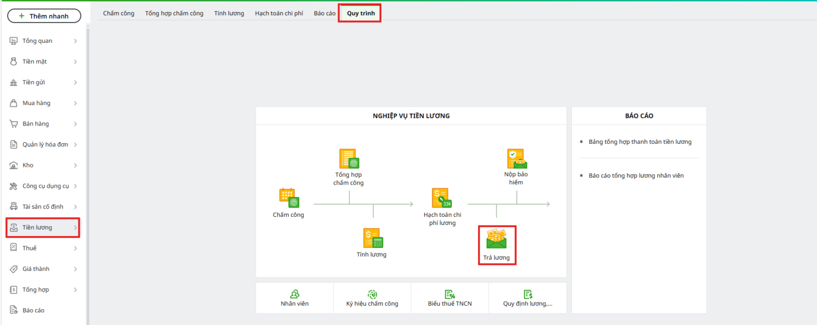Switch to the Tính lương tab
Viewport: 817px width, 325px height.
point(229,13)
